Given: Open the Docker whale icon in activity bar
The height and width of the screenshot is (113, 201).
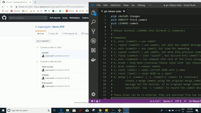Looking at the screenshot, I should (x=93, y=60).
